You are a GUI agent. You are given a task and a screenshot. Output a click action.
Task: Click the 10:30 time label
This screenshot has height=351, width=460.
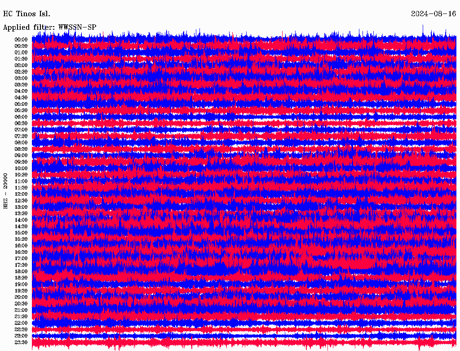pyautogui.click(x=21, y=175)
